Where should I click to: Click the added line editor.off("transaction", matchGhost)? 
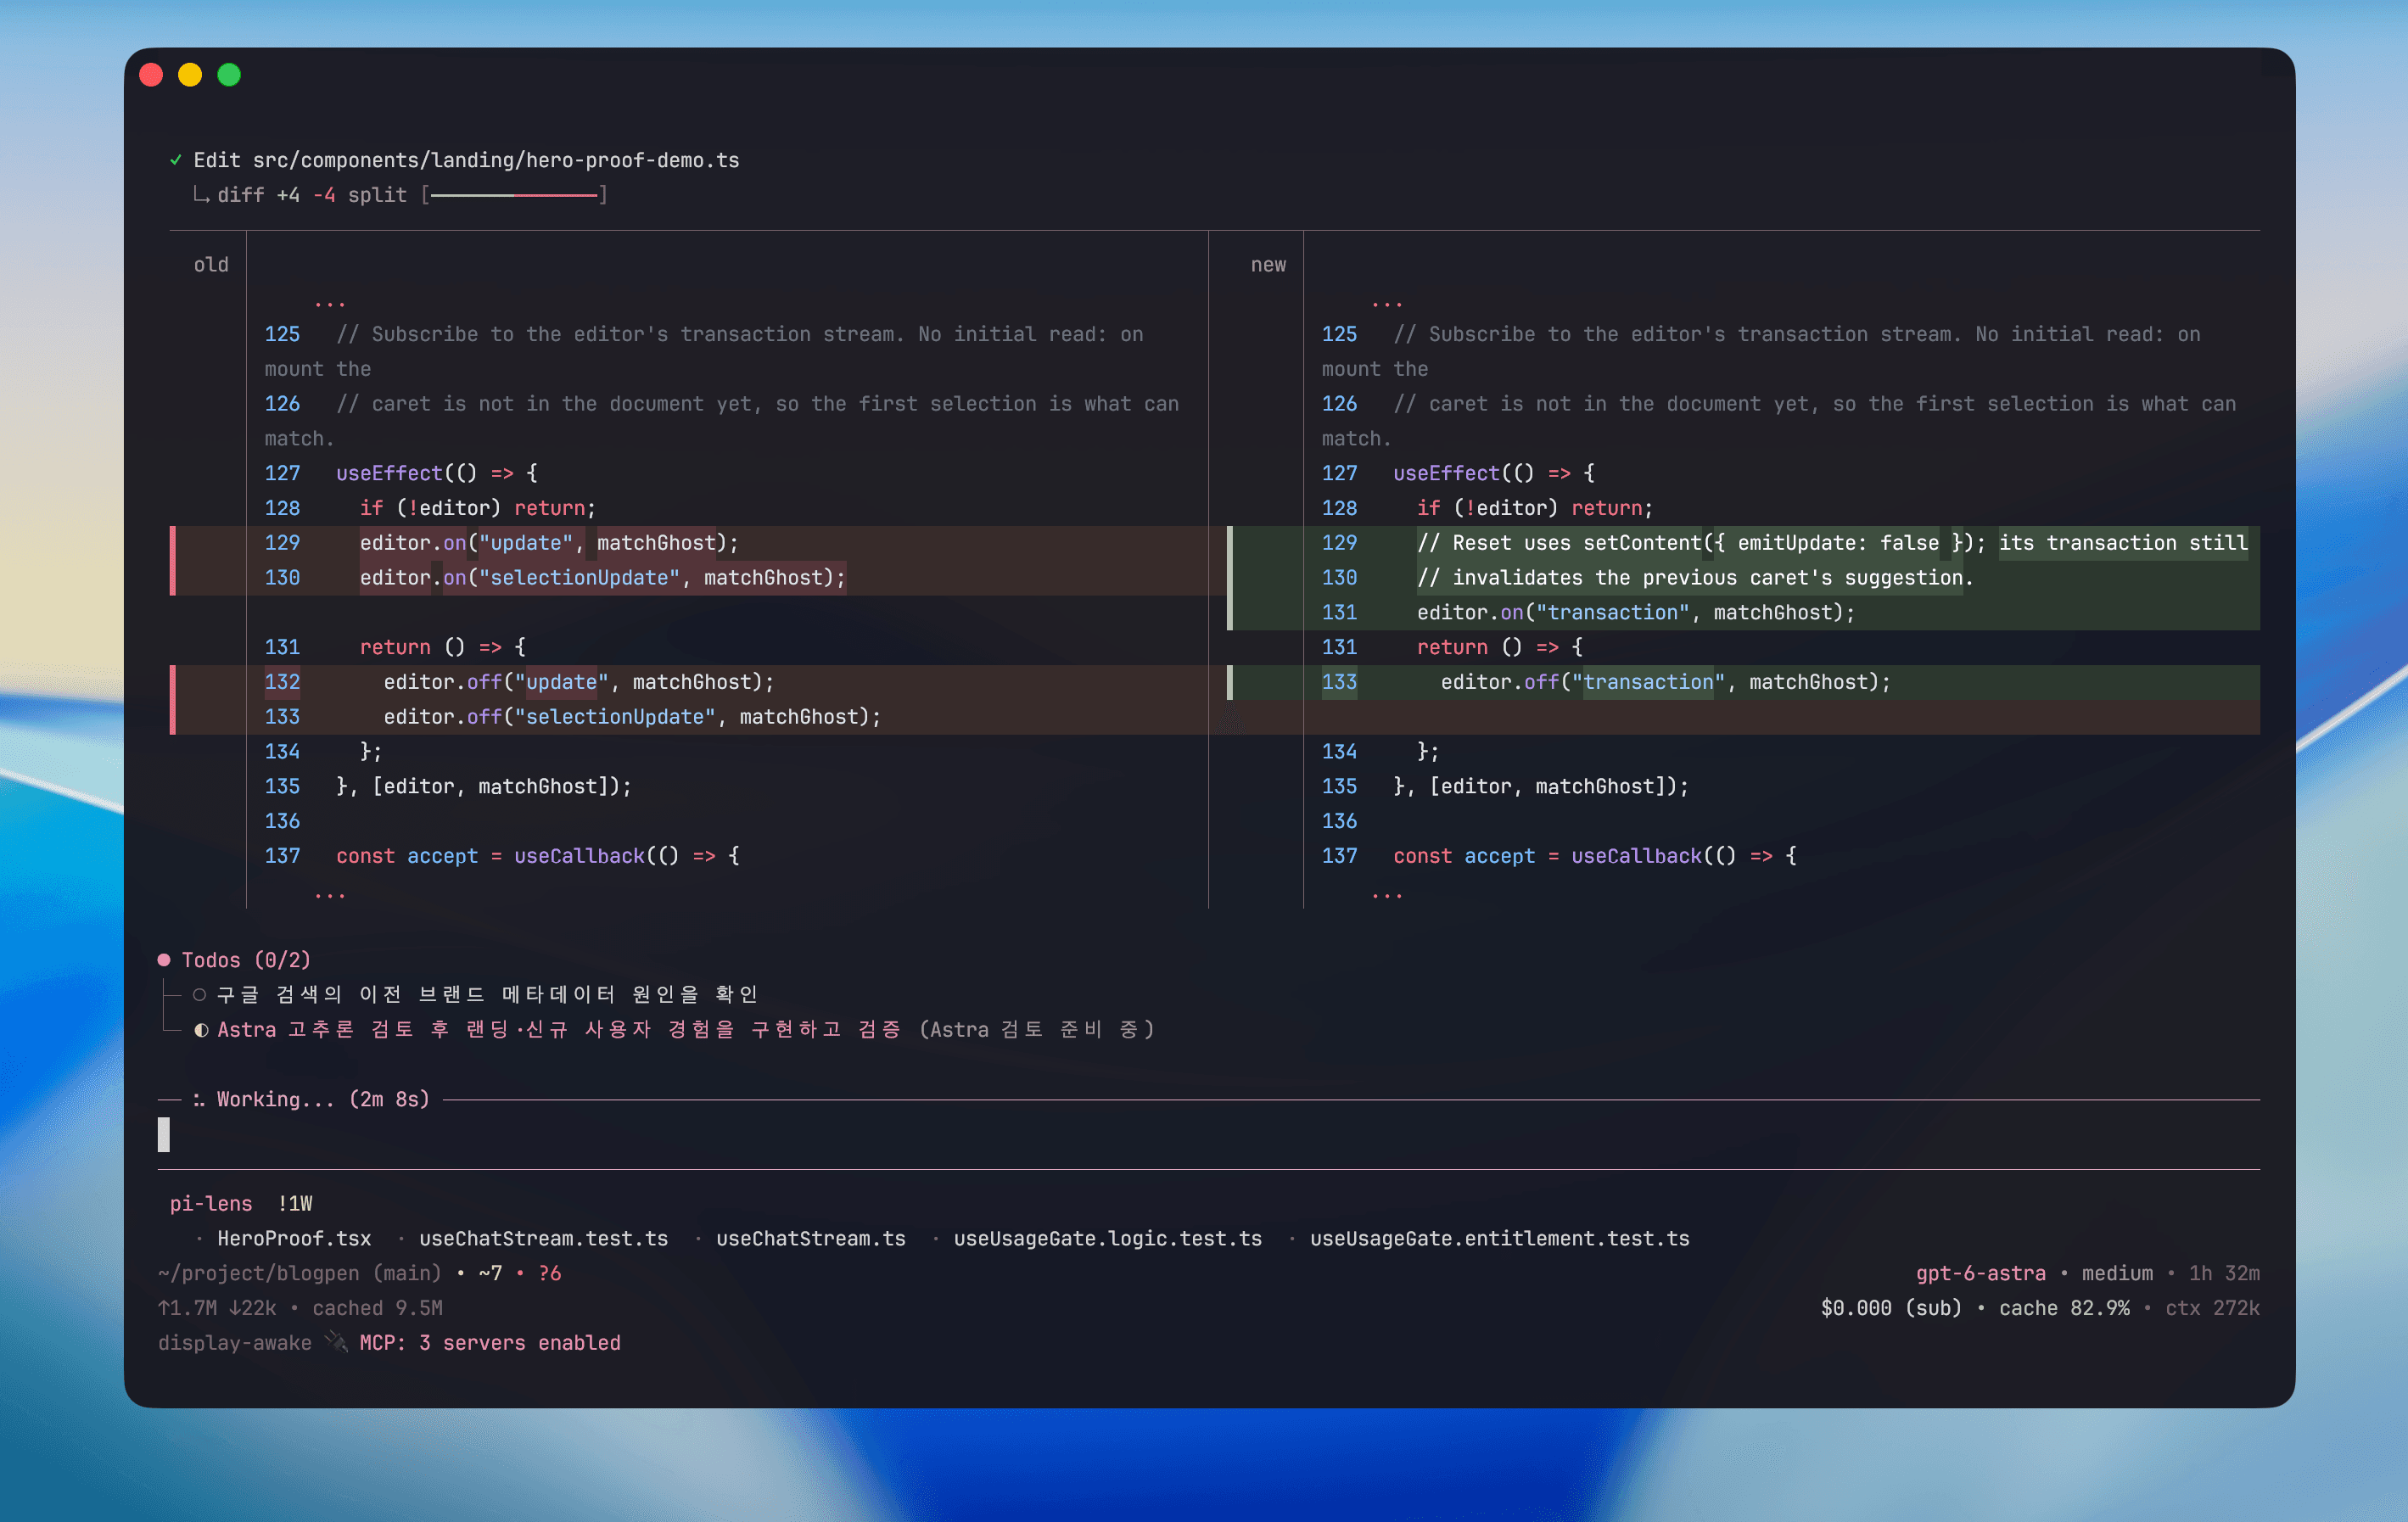point(1666,682)
